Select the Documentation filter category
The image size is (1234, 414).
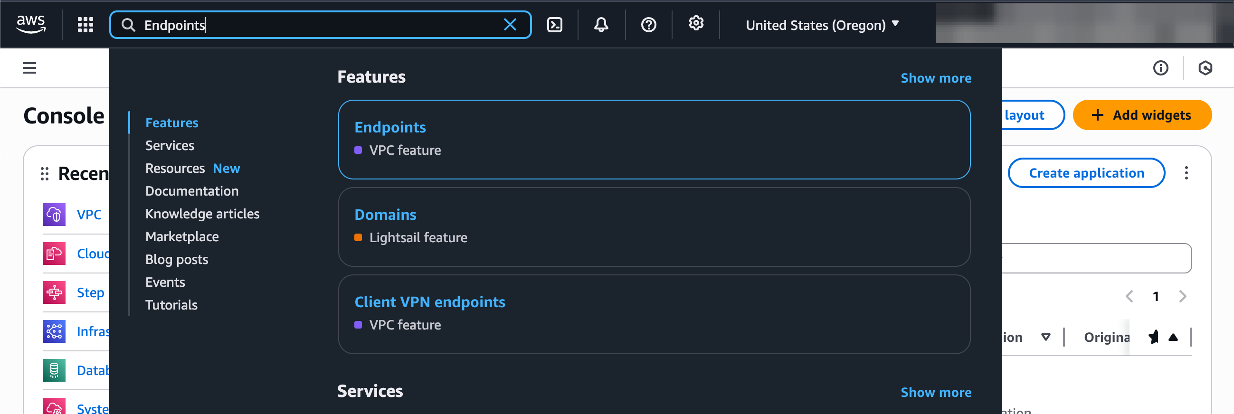tap(191, 191)
